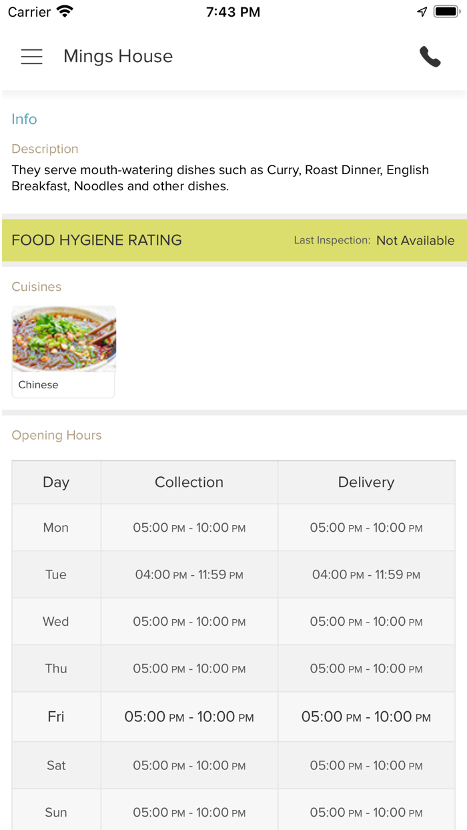This screenshot has width=467, height=830.
Task: Tap the Chinese cuisine label
Action: click(x=39, y=385)
